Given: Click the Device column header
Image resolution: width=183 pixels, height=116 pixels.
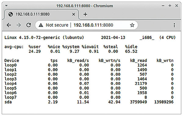Looking at the screenshot, I should pyautogui.click(x=12, y=60).
